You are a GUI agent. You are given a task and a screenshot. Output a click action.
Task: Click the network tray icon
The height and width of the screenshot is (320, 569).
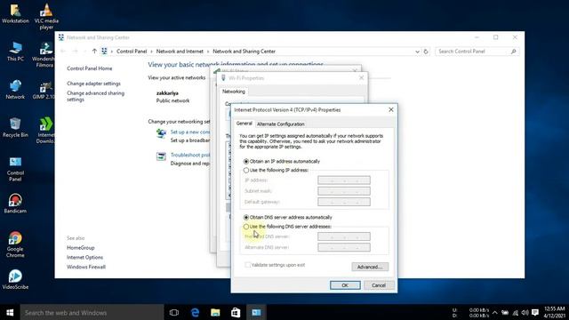coord(516,312)
